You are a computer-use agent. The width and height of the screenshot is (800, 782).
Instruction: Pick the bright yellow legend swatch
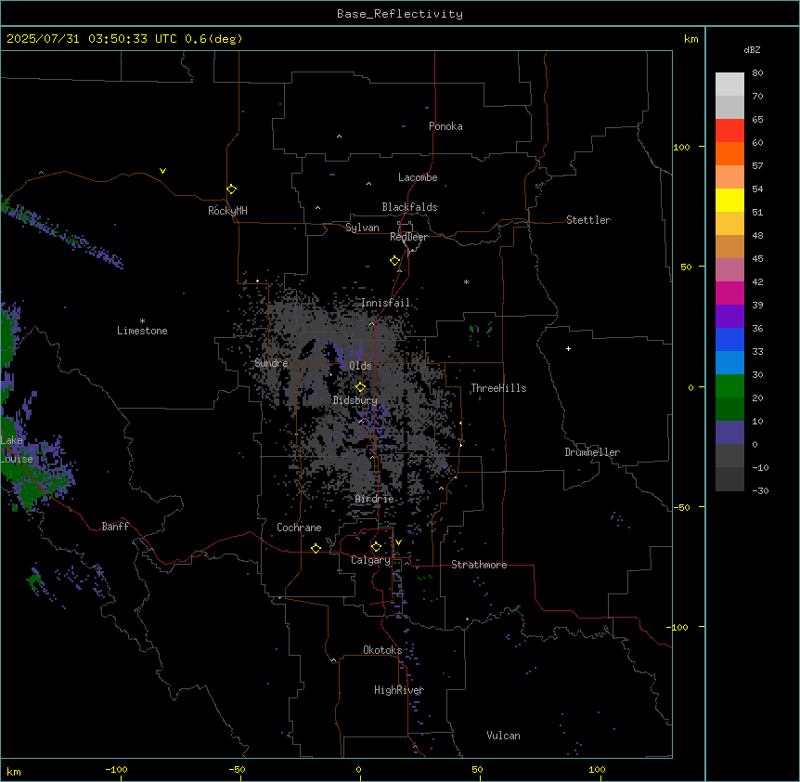point(729,200)
